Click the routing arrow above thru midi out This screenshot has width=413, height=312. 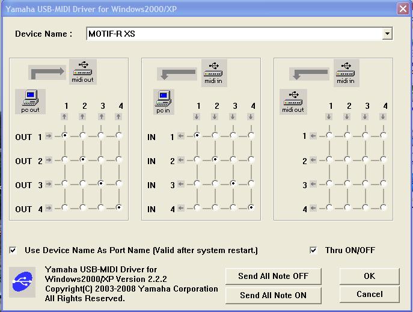tap(309, 74)
